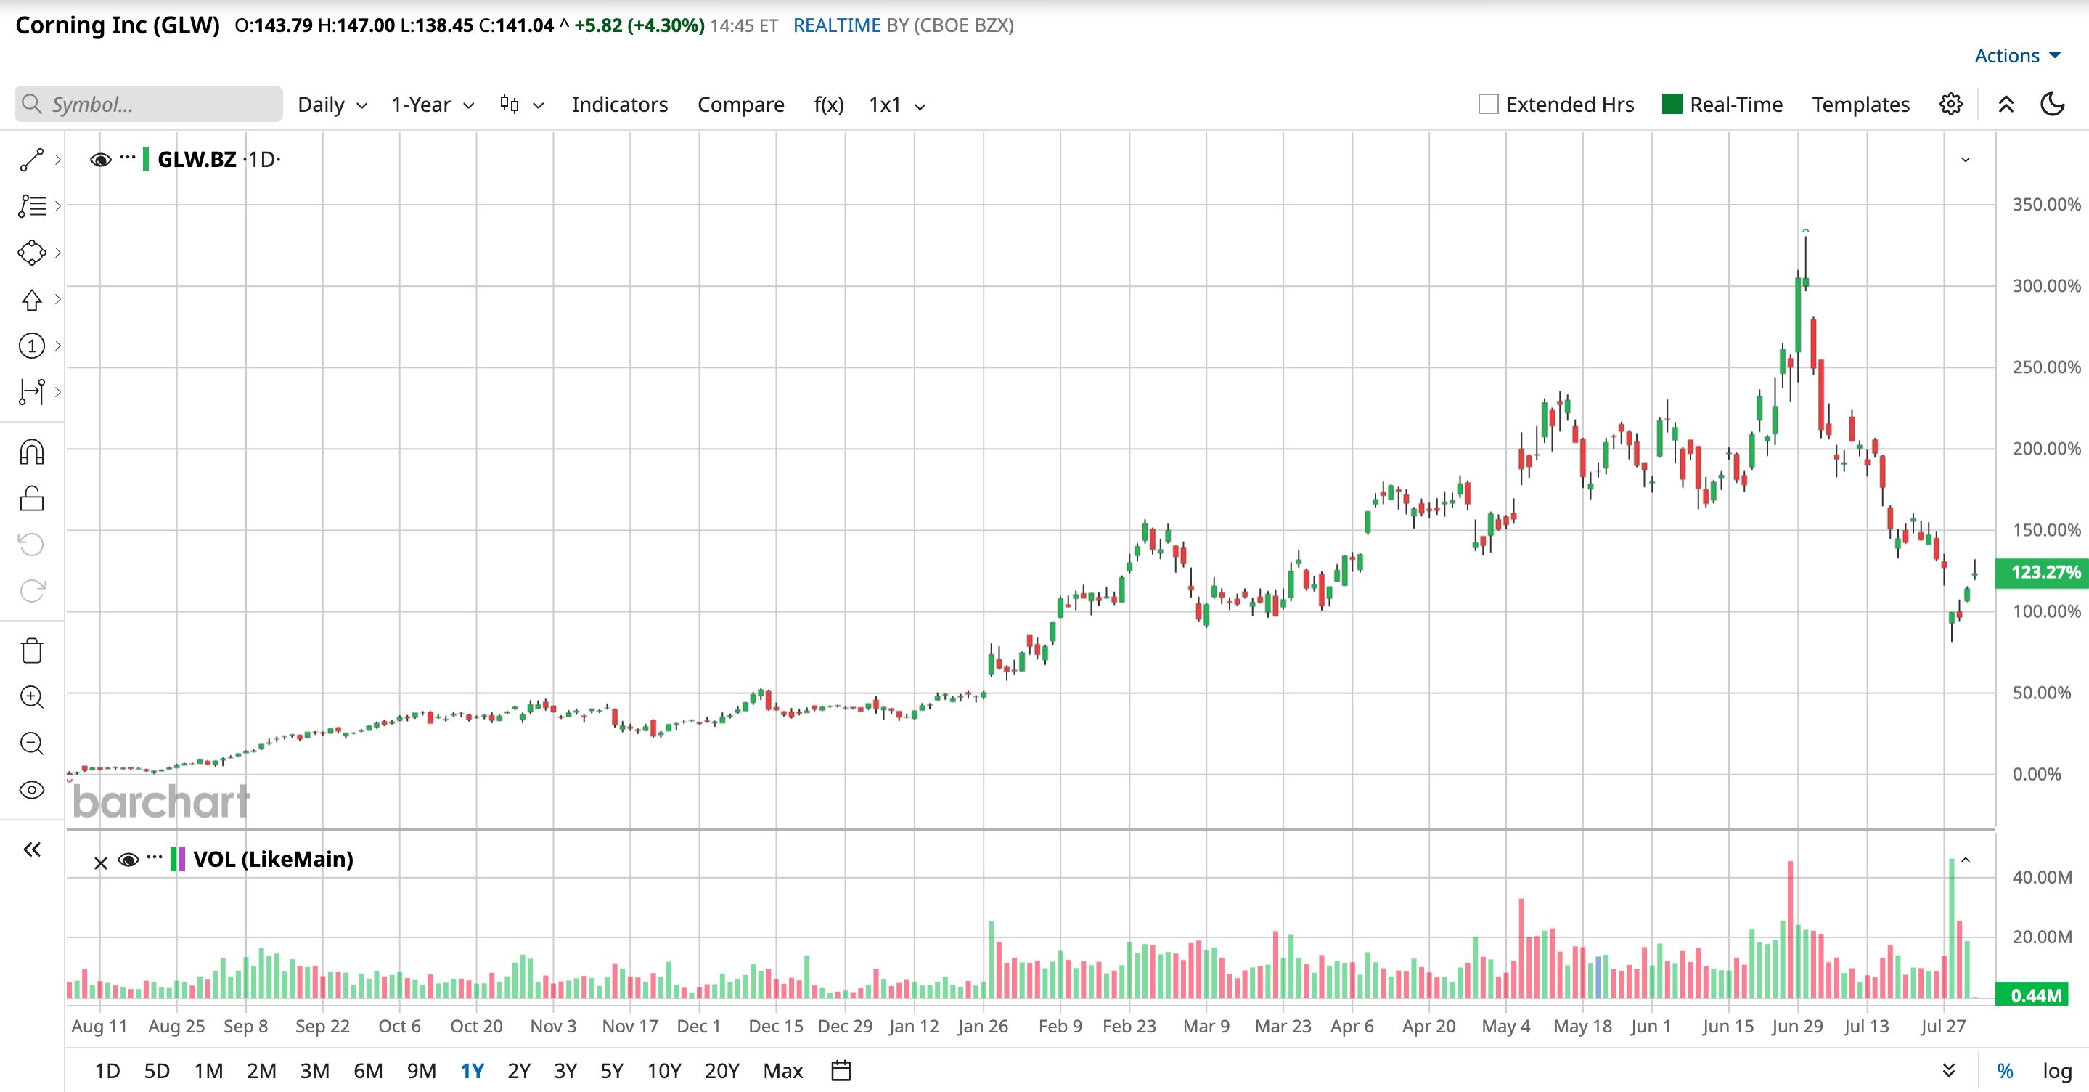Image resolution: width=2089 pixels, height=1092 pixels.
Task: Expand the 1-Year period dropdown
Action: [432, 105]
